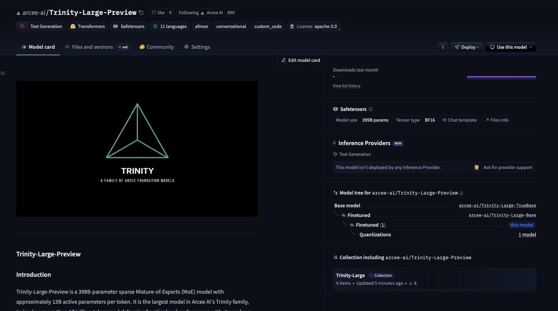Open the 11 languages tag
The image size is (558, 311).
170,26
